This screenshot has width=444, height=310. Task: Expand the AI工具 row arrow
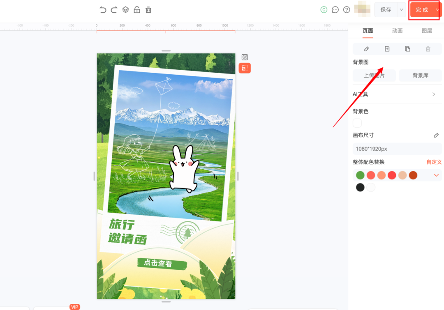pos(434,94)
